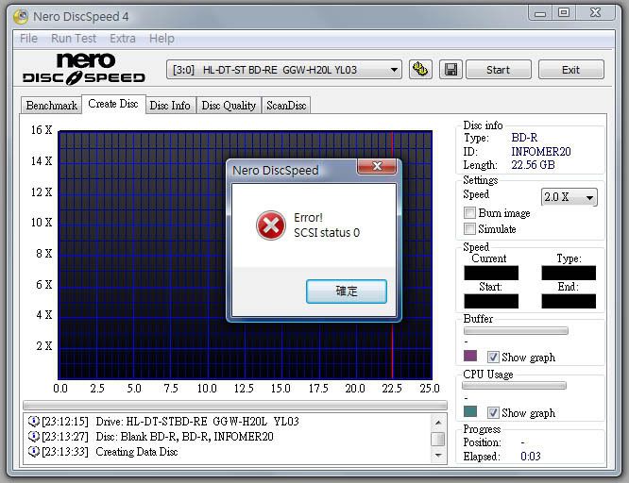Click the Nero DiscSpeed title bar icon

[21, 16]
